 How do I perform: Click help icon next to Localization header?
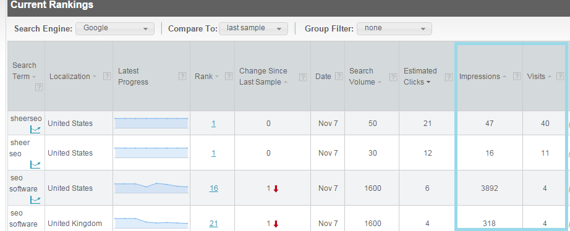click(x=106, y=76)
